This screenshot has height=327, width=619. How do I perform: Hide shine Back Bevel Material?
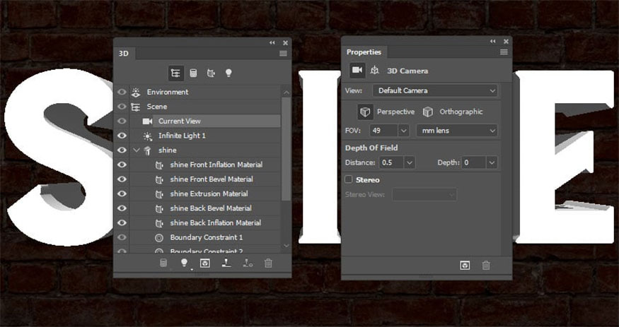point(122,208)
